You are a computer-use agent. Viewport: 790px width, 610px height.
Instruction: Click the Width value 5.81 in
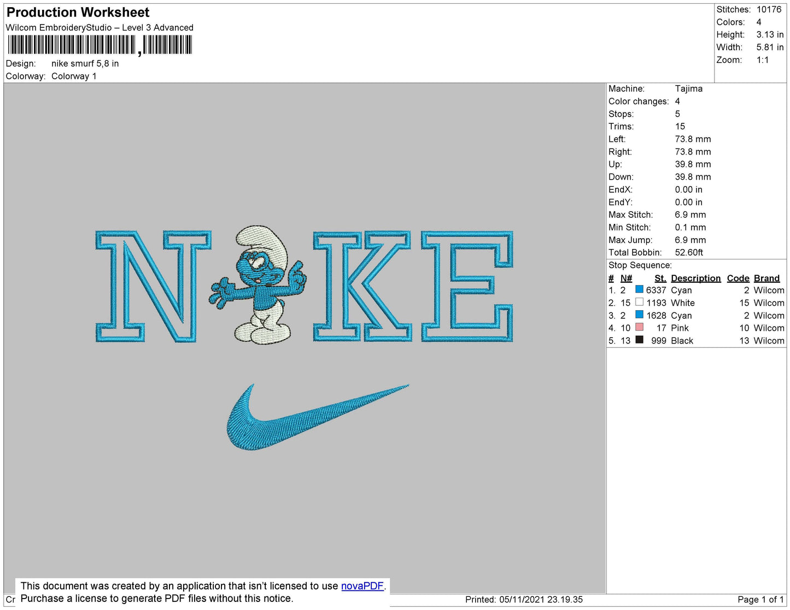tap(770, 47)
